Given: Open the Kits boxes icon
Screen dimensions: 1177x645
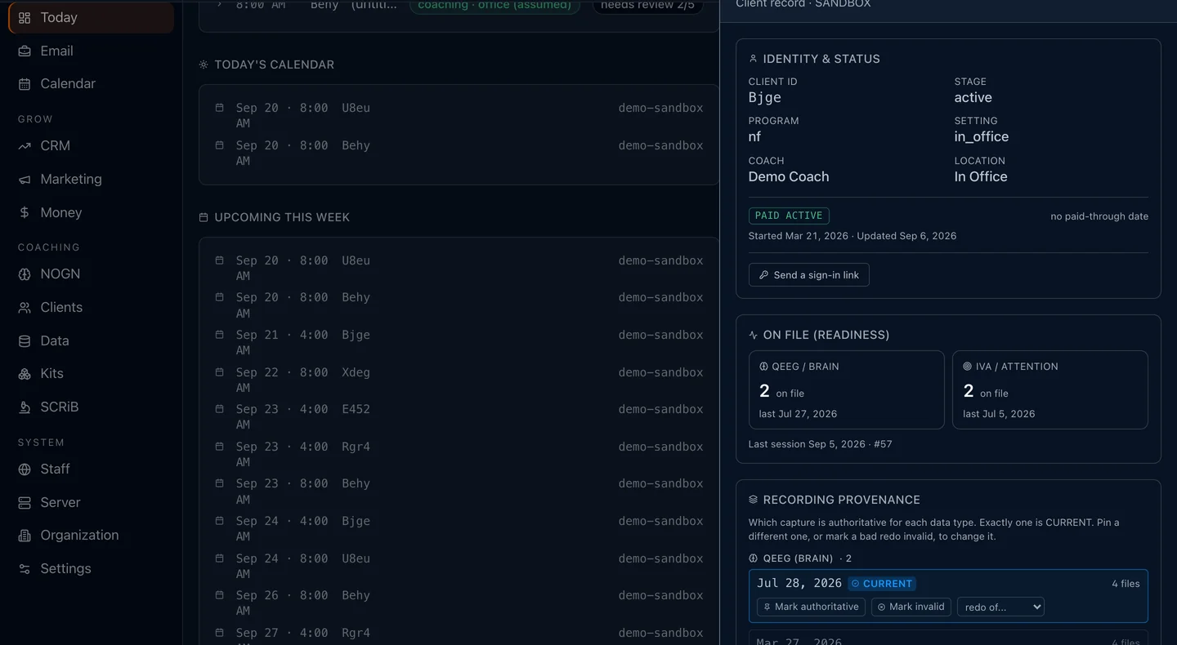Looking at the screenshot, I should point(25,373).
